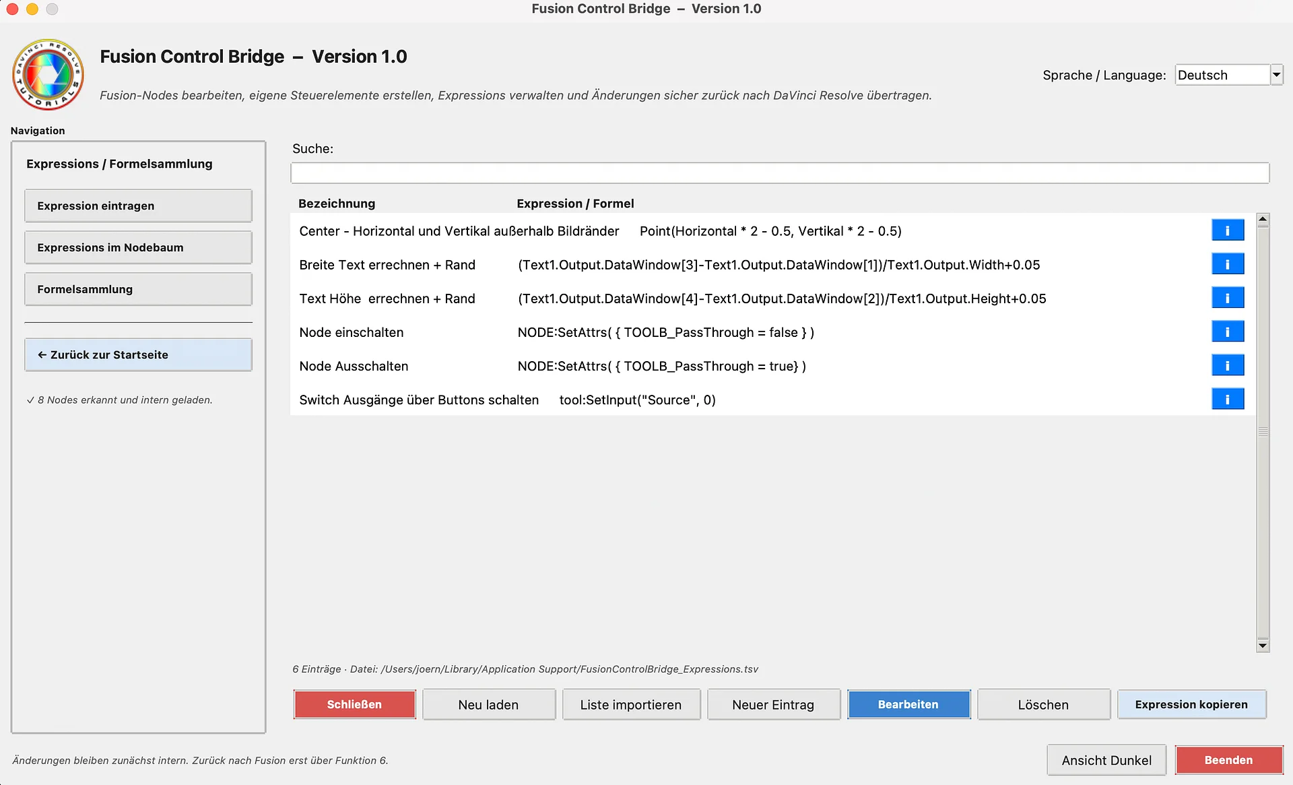The image size is (1293, 785).
Task: Click formula 'tool:SetInput("Source", 0)'
Action: [x=637, y=400]
